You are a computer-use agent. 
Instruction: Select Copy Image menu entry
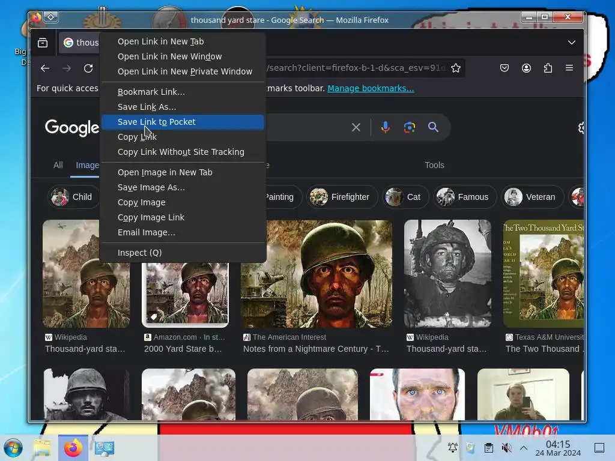pyautogui.click(x=183, y=202)
